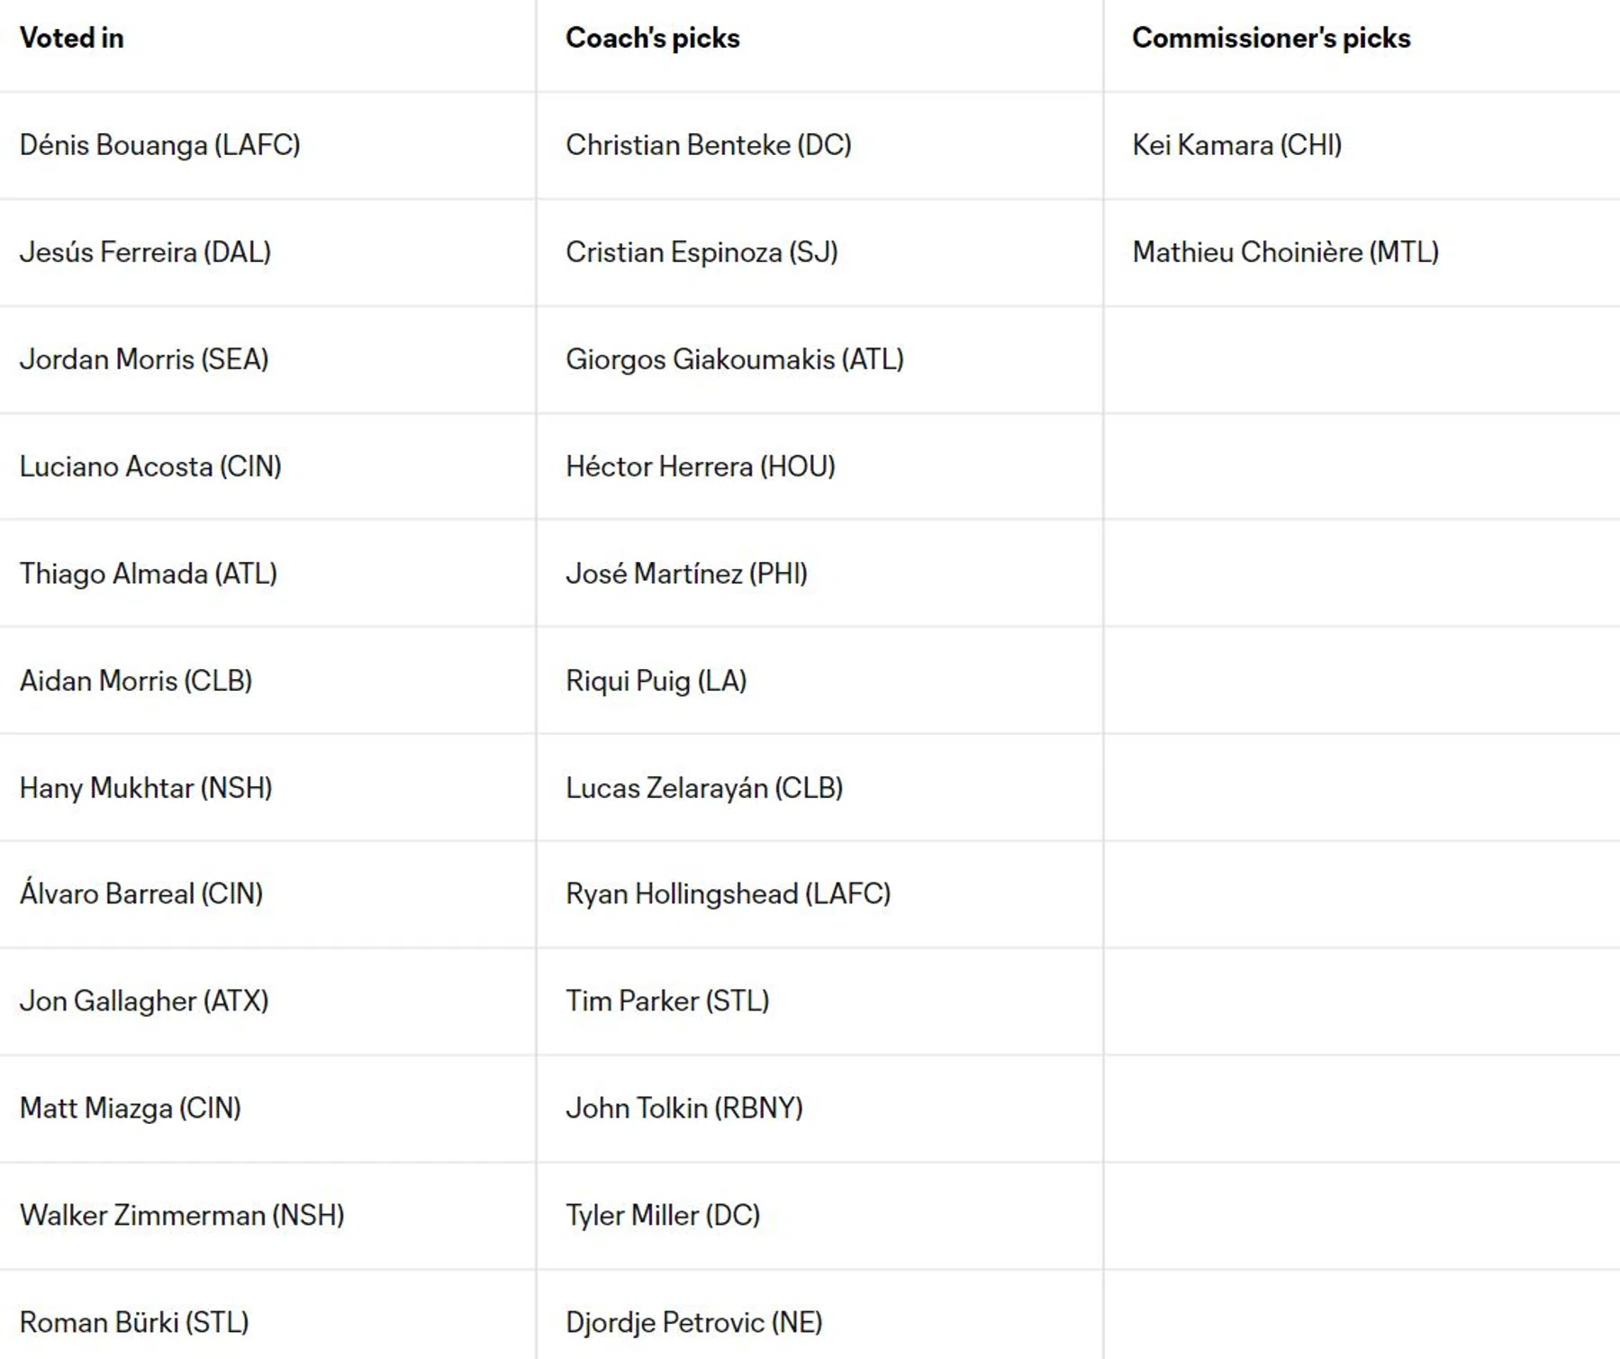Click the "Coach's picks" column header
The width and height of the screenshot is (1620, 1359).
652,38
